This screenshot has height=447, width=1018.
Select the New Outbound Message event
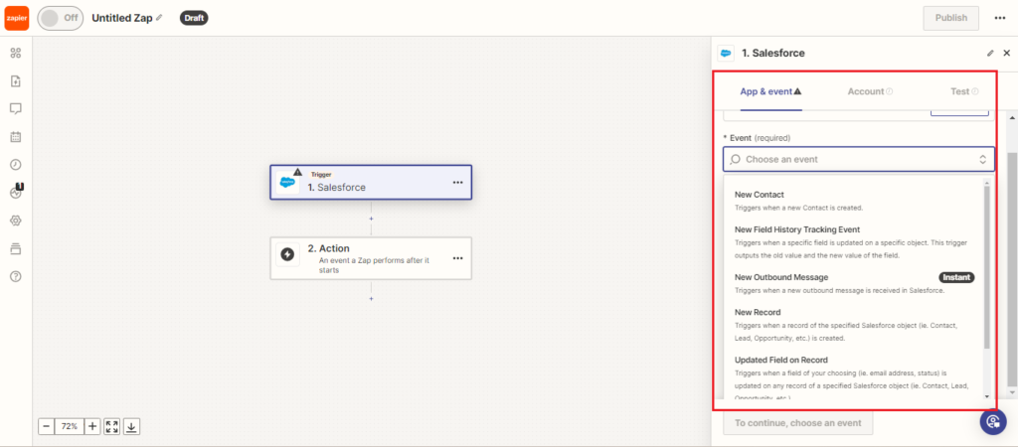point(854,283)
